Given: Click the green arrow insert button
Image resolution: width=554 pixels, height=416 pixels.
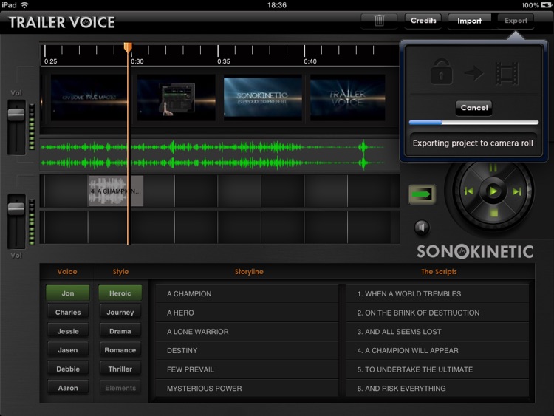Looking at the screenshot, I should [x=423, y=194].
